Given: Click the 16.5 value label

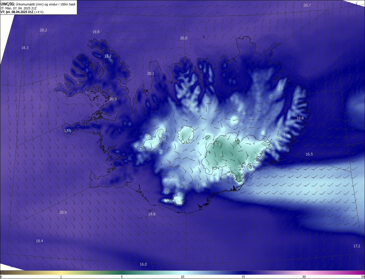Looking at the screenshot, I should pyautogui.click(x=309, y=154).
